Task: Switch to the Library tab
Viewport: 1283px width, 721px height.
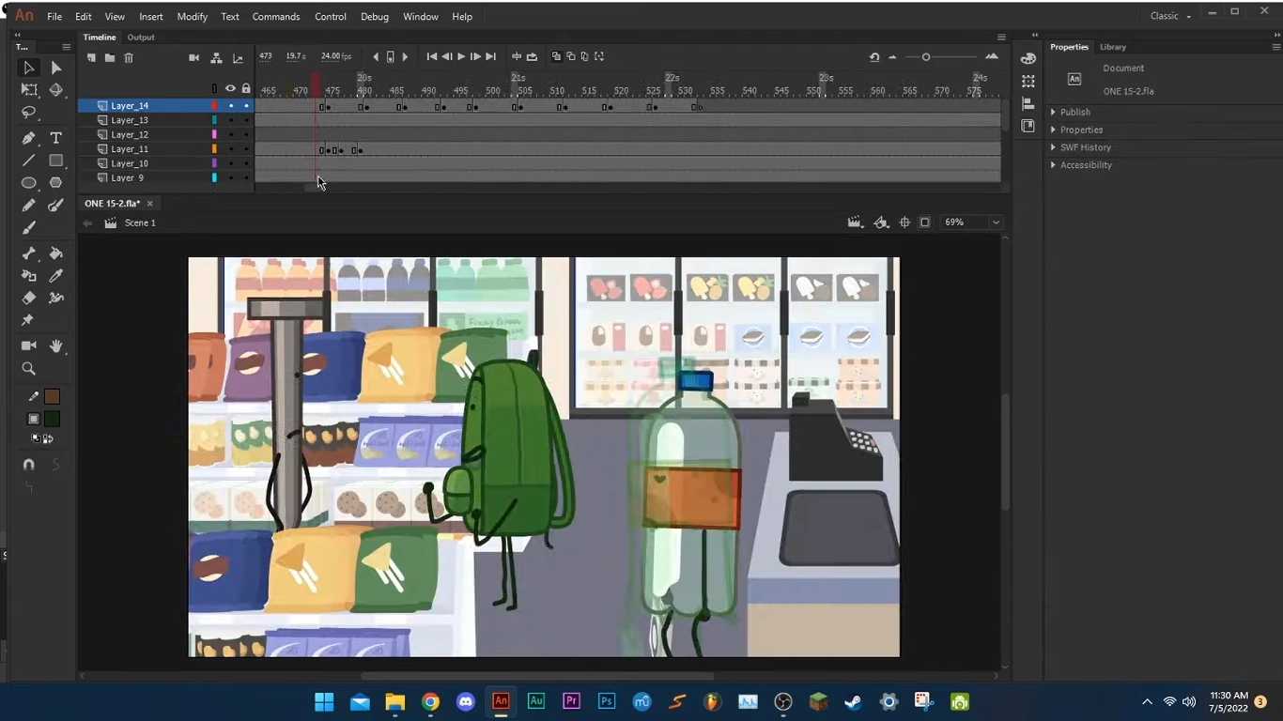Action: coord(1112,47)
